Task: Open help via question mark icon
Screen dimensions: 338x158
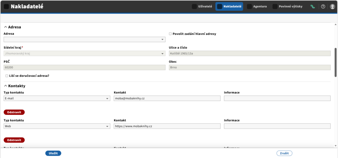Action: [323, 7]
